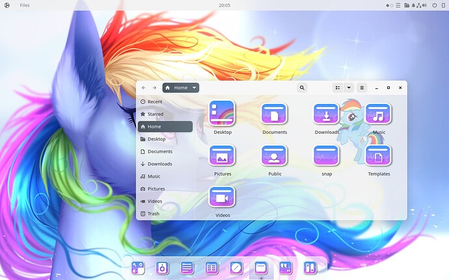The width and height of the screenshot is (449, 280).
Task: Go to Desktop in the sidebar
Action: (165, 139)
